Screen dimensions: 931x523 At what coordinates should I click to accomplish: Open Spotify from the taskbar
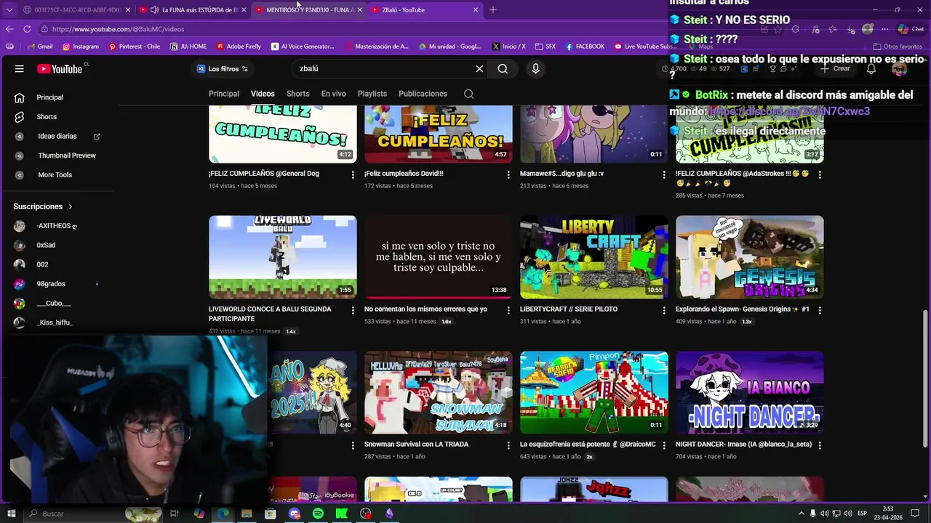tap(318, 514)
